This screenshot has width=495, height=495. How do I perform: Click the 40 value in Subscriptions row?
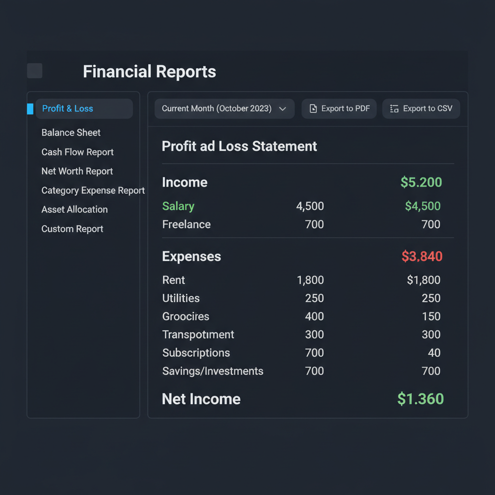434,353
